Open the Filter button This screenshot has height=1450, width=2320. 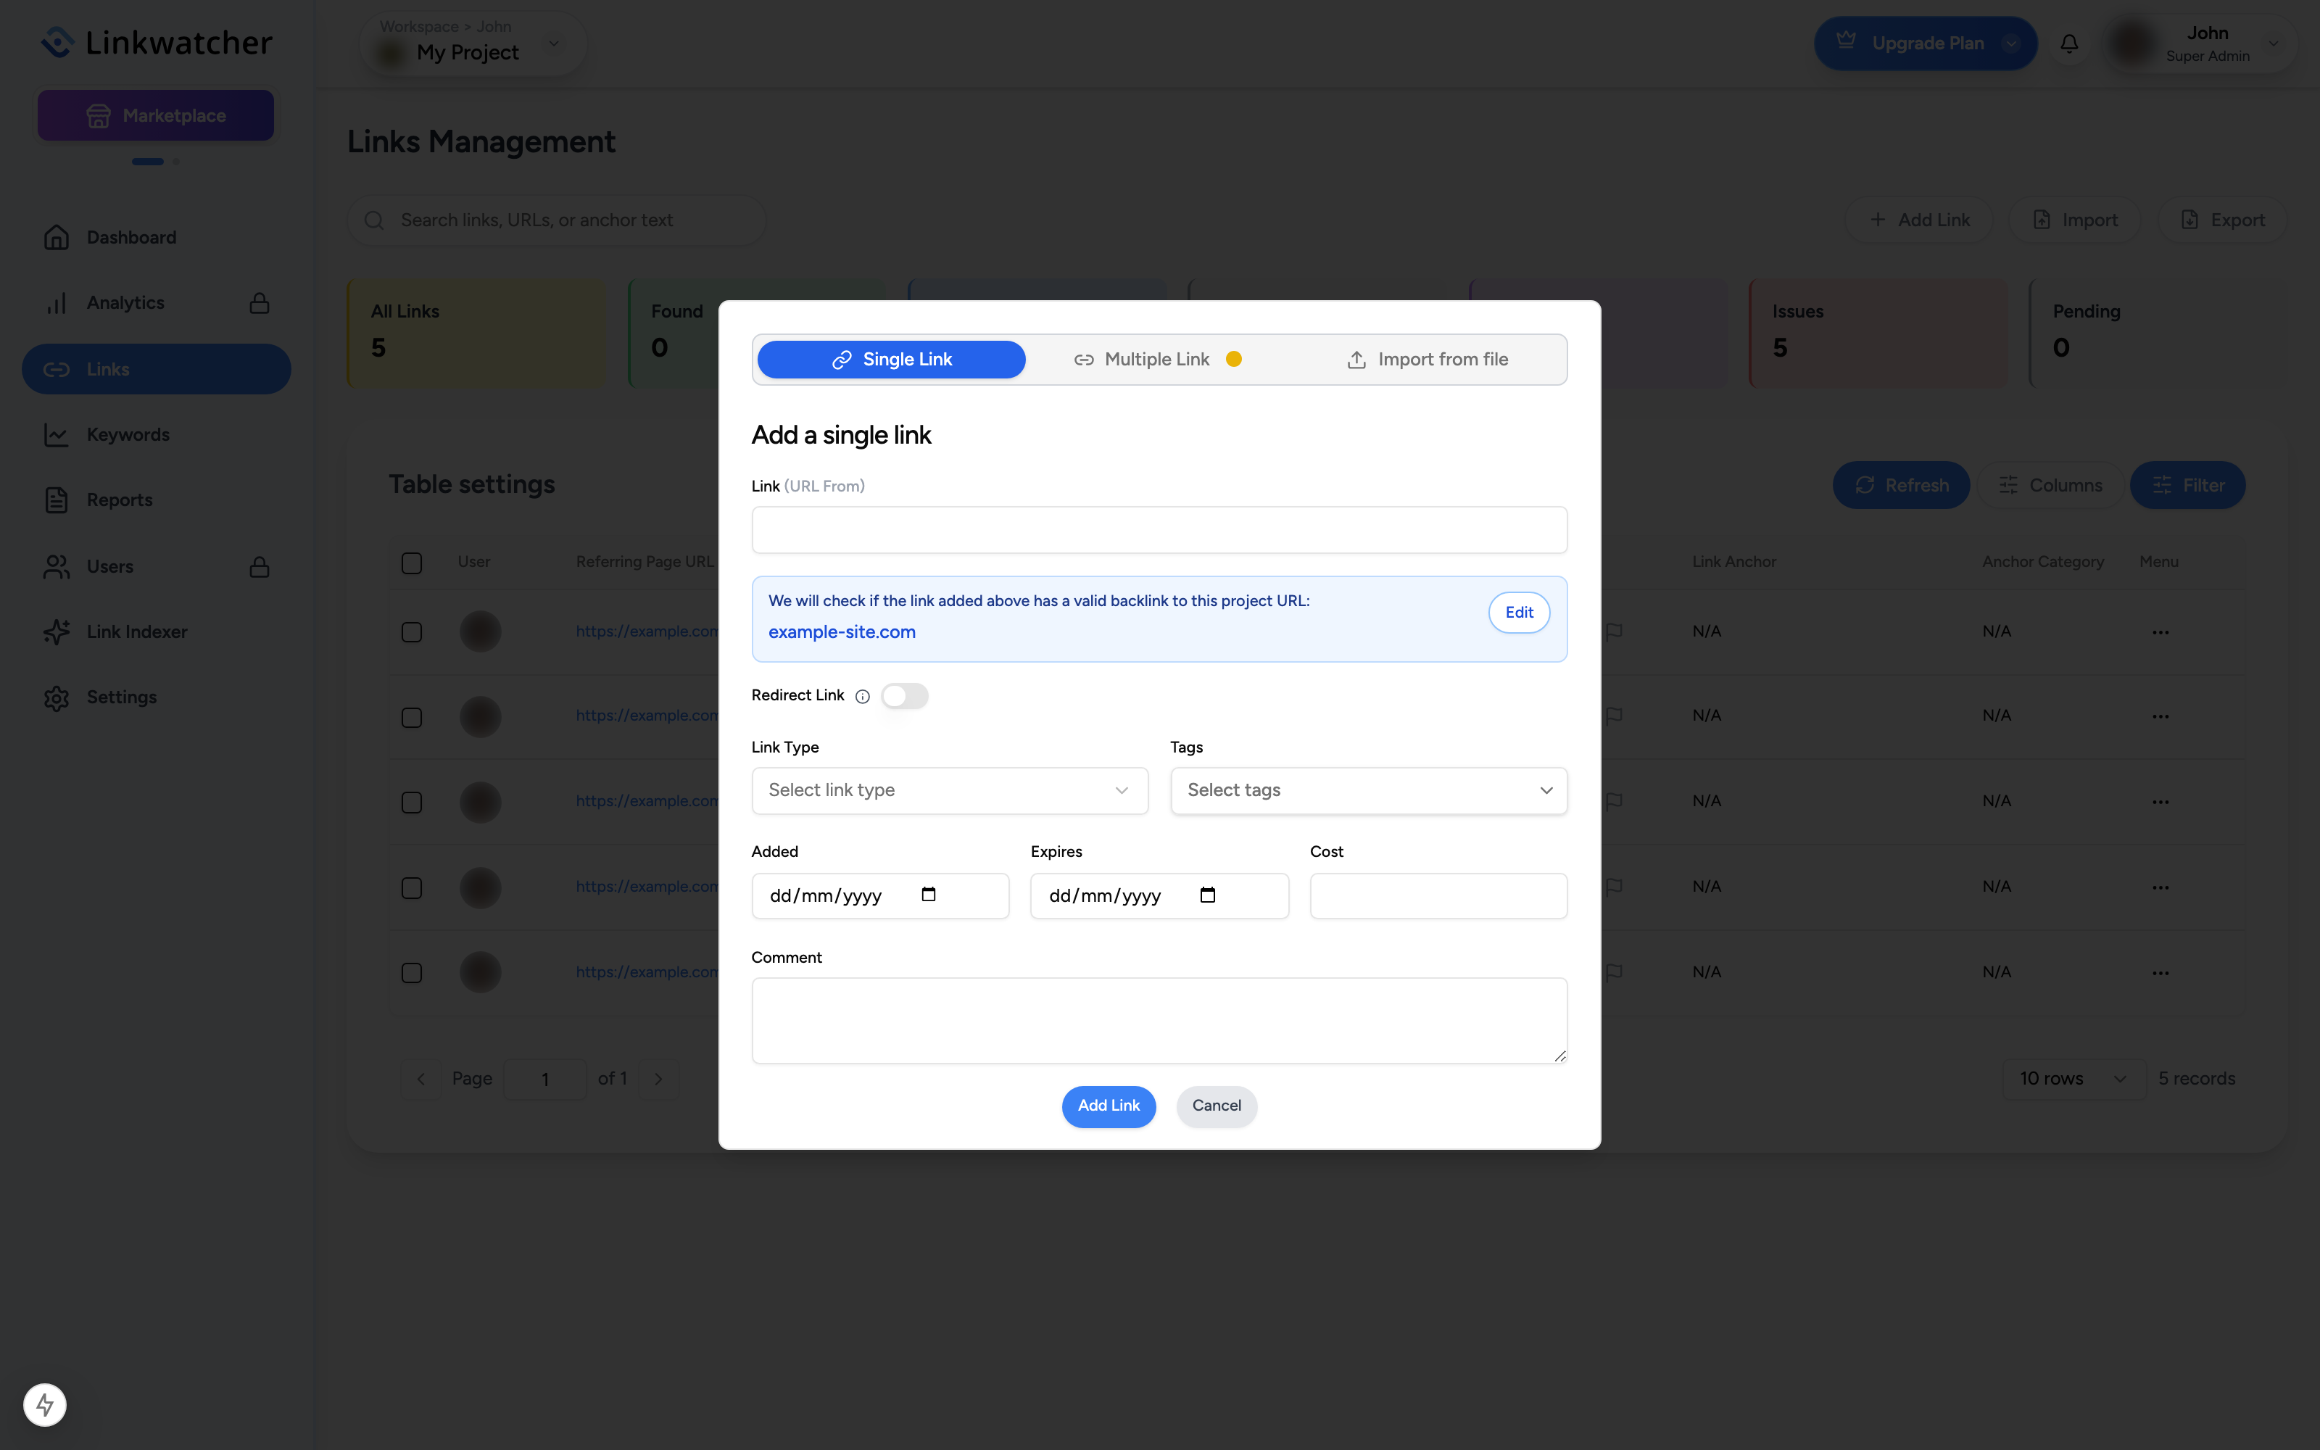2187,485
